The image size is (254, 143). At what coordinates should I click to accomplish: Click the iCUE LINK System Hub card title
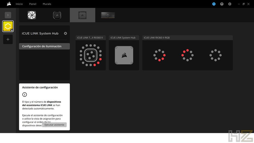[x=123, y=38]
